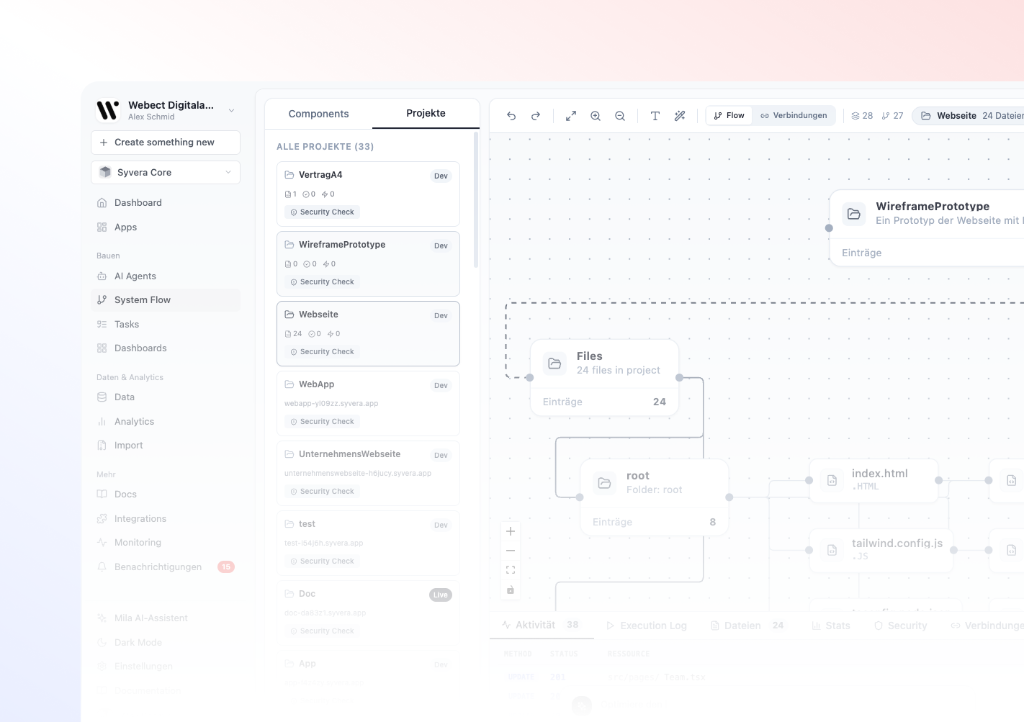The image size is (1024, 722).
Task: Click the Webect logo icon
Action: (x=108, y=110)
